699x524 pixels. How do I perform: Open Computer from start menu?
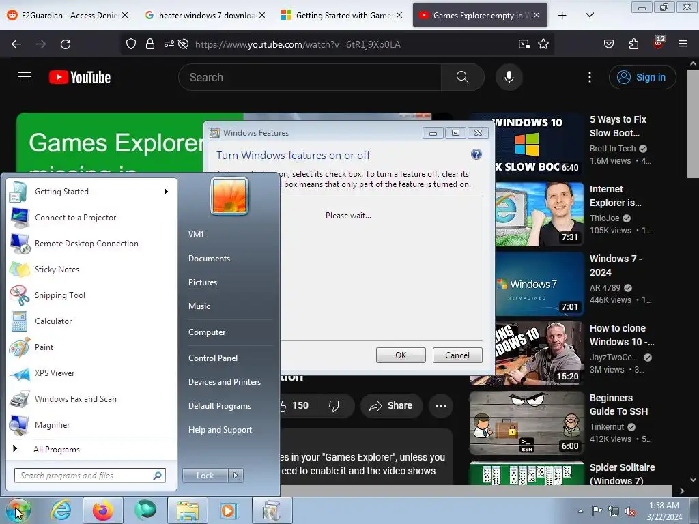pos(207,332)
